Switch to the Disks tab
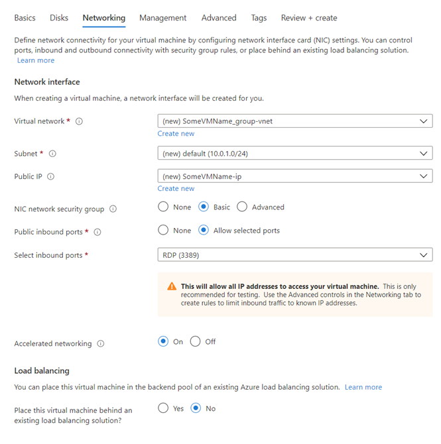This screenshot has width=441, height=444. pyautogui.click(x=59, y=18)
